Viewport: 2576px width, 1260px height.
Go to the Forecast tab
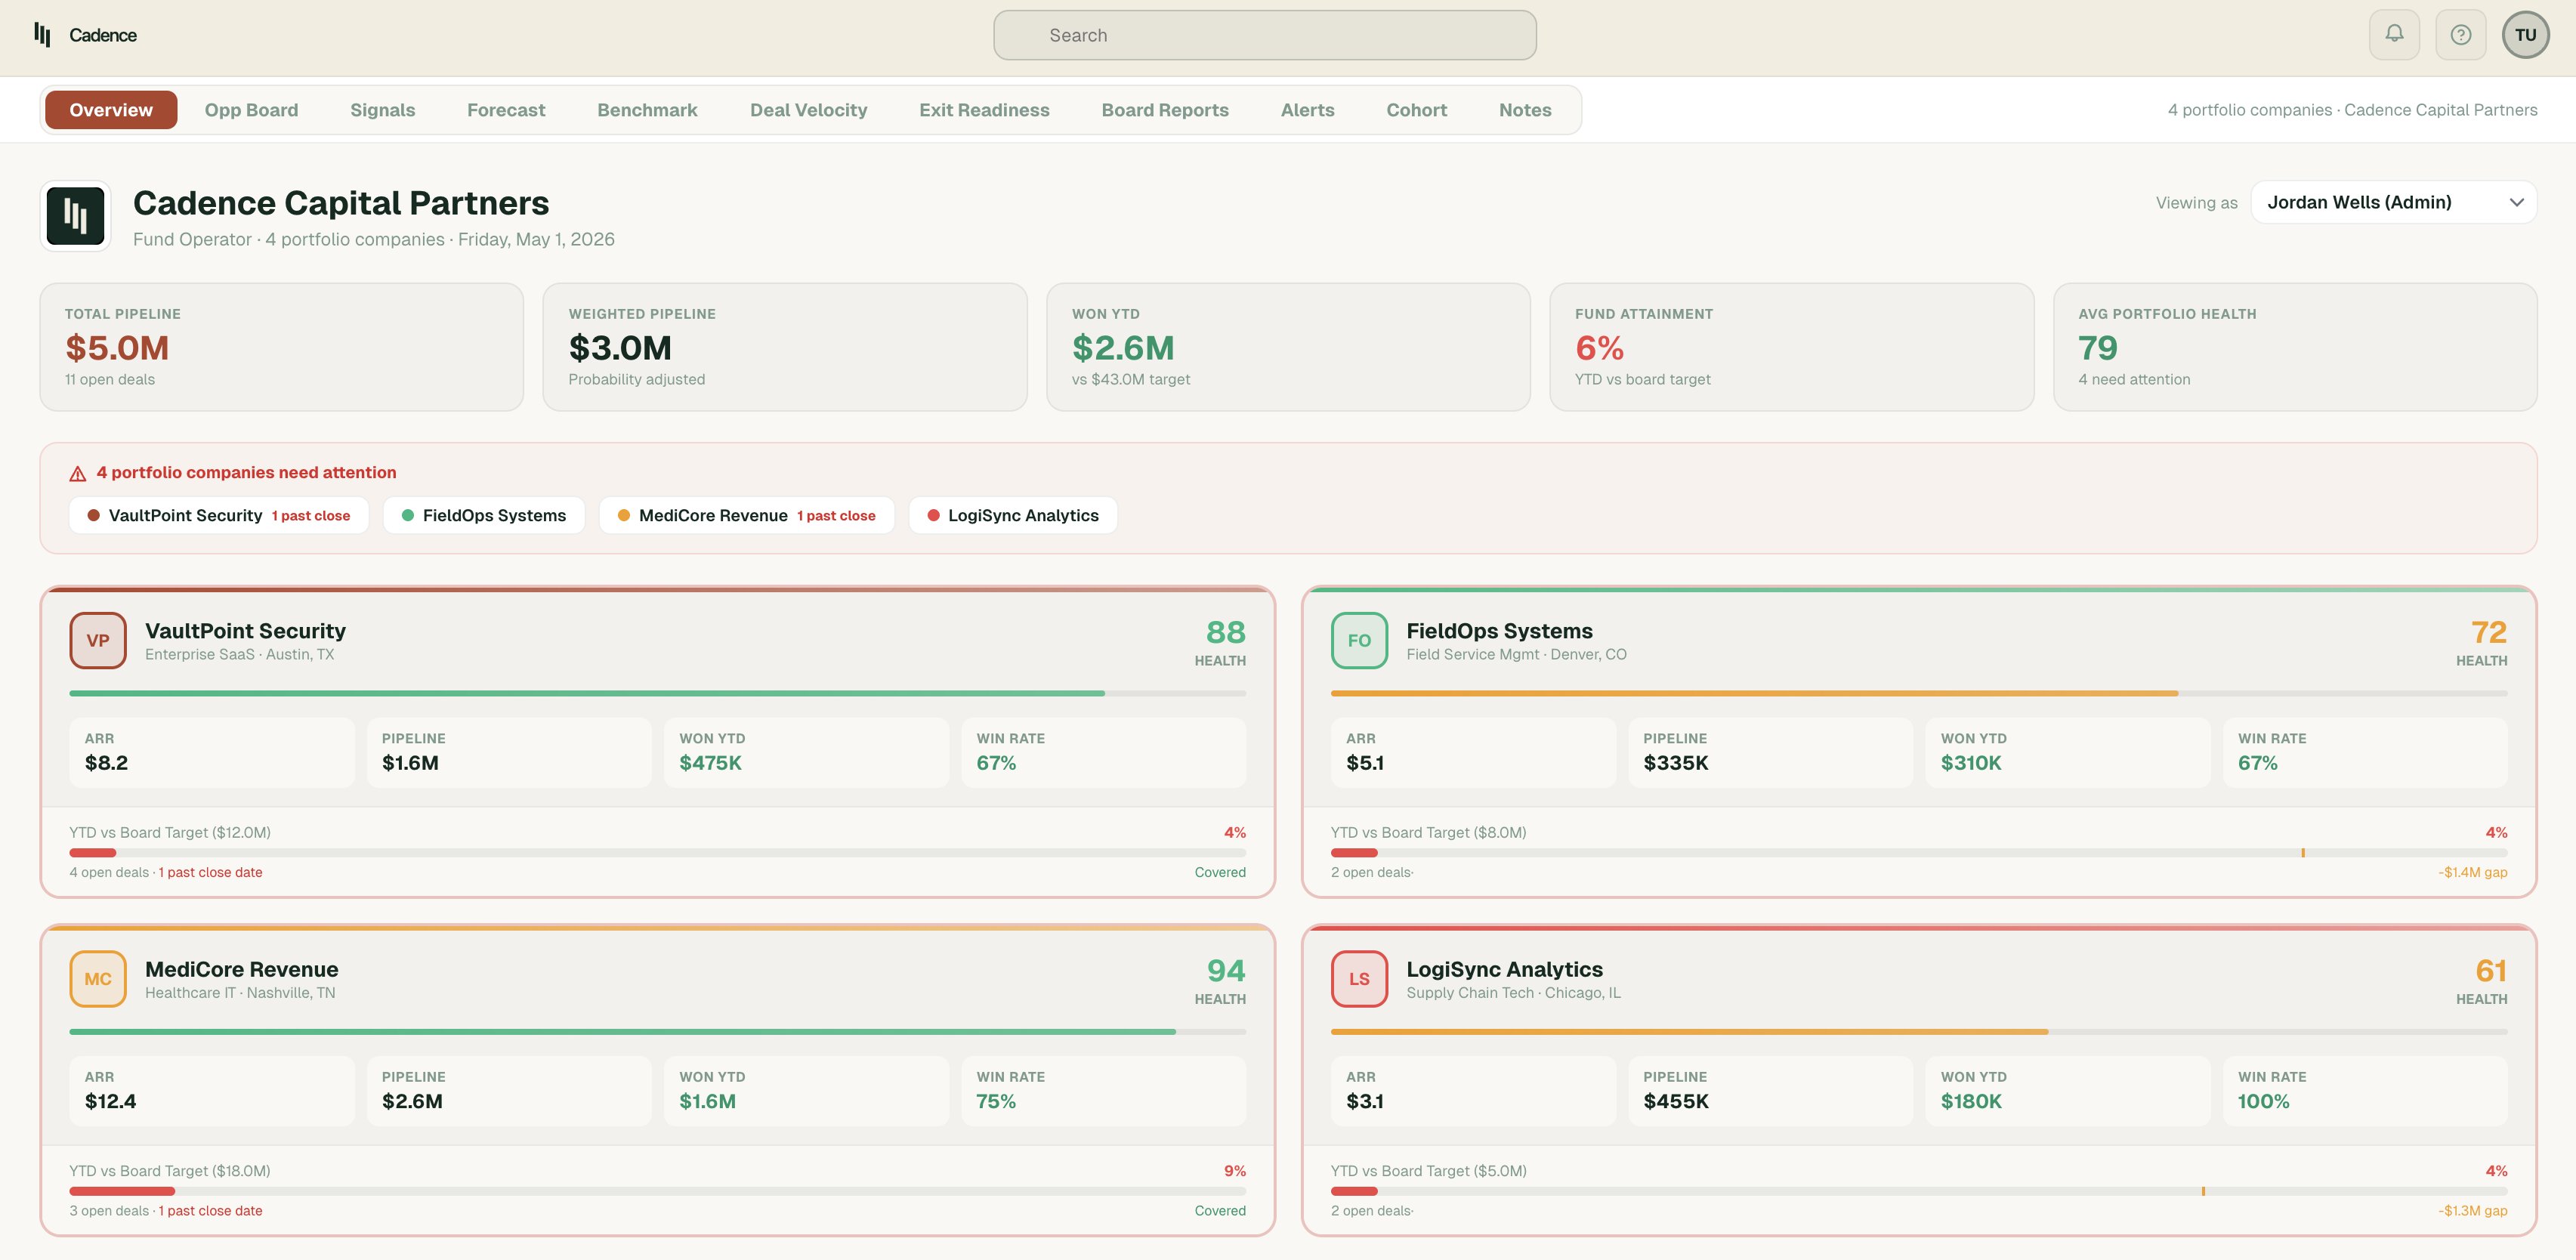pyautogui.click(x=506, y=110)
